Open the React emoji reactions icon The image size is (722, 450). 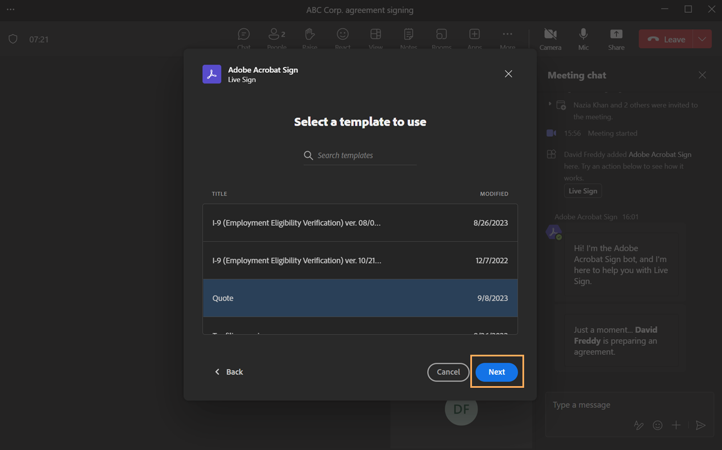tap(343, 35)
